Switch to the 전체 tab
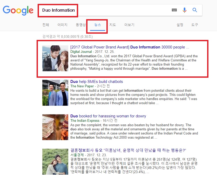The image size is (217, 178). pos(46,25)
